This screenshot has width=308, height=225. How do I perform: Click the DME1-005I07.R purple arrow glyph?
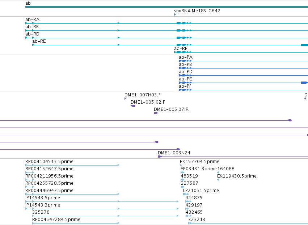pos(156,113)
